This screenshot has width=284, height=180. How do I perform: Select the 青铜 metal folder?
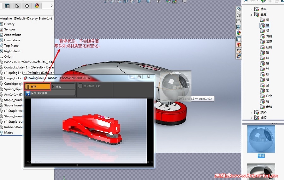click(x=266, y=36)
